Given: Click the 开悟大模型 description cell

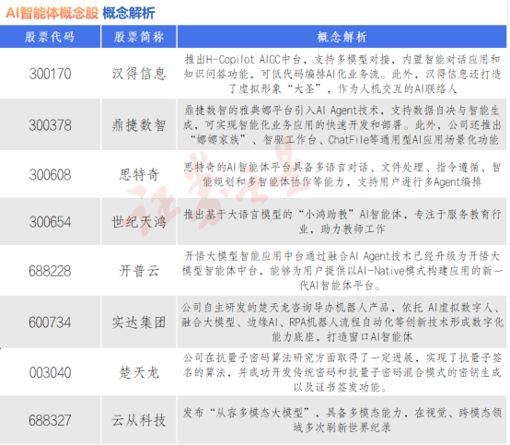Looking at the screenshot, I should 342,271.
